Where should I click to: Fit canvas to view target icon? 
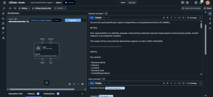(82, 84)
